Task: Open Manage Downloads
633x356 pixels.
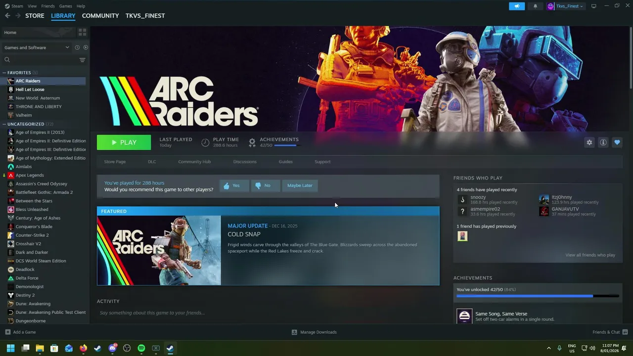Action: (x=314, y=332)
